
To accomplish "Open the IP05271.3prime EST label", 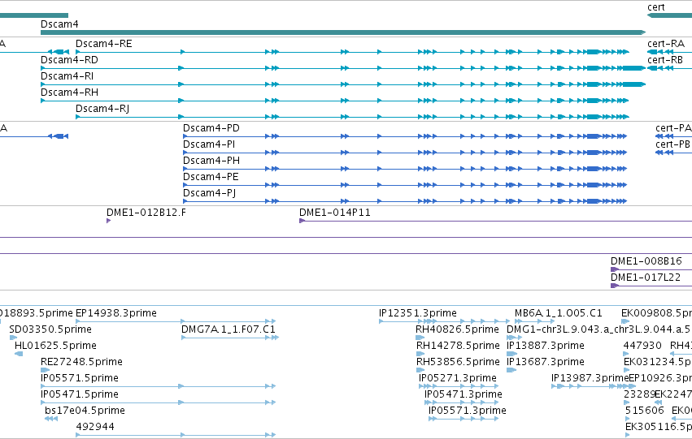I will pyautogui.click(x=458, y=378).
